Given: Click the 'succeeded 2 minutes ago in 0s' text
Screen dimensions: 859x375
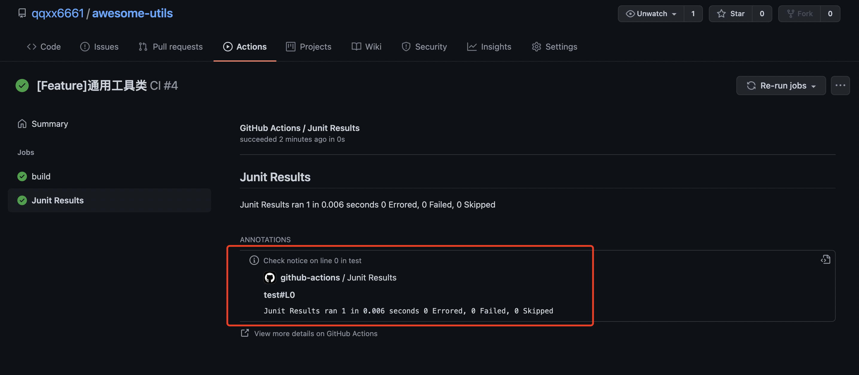Looking at the screenshot, I should (x=292, y=139).
